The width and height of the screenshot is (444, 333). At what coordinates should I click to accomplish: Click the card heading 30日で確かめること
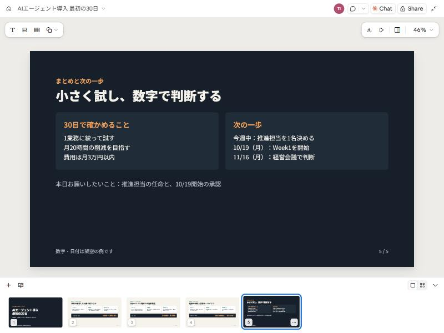point(96,125)
